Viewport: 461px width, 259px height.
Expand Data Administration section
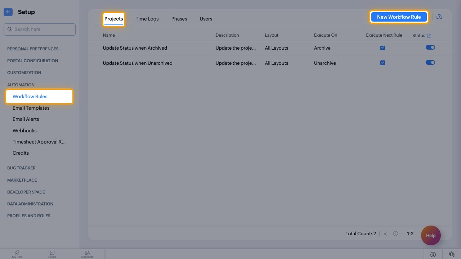click(30, 204)
